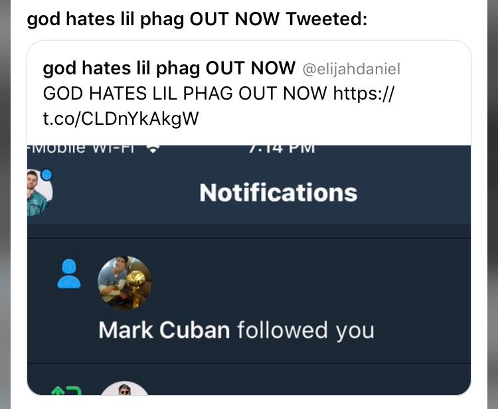The image size is (498, 409).
Task: Click the dark divider strip below Notifications header
Action: click(249, 232)
